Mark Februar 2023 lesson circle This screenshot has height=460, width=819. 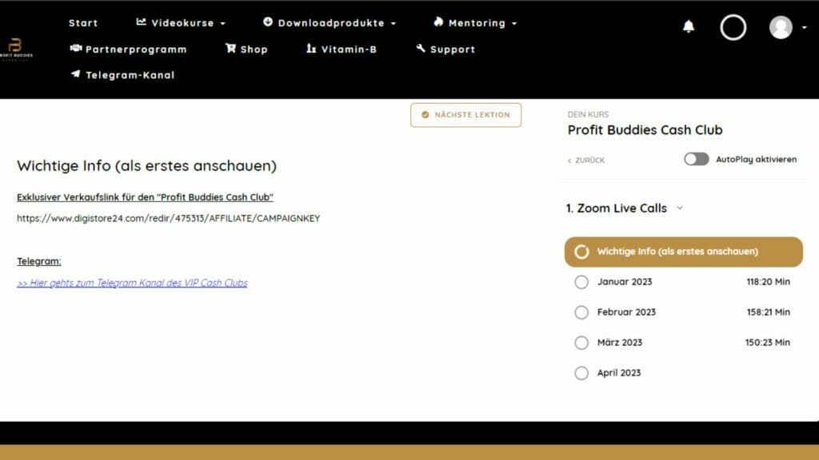(x=581, y=312)
